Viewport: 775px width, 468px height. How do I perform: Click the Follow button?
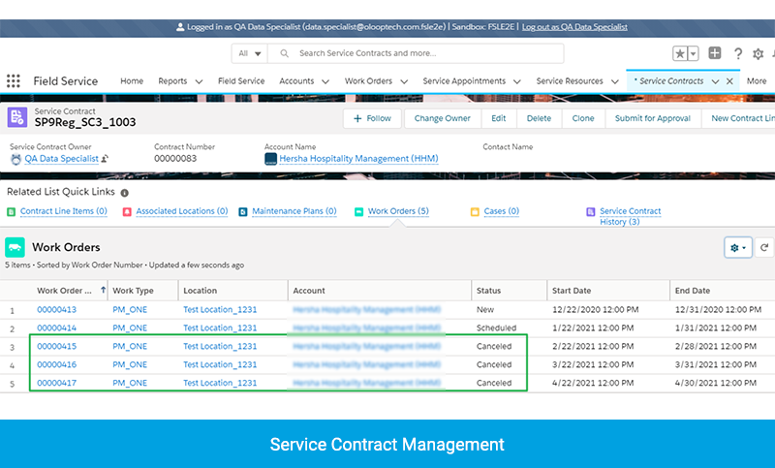(x=372, y=118)
